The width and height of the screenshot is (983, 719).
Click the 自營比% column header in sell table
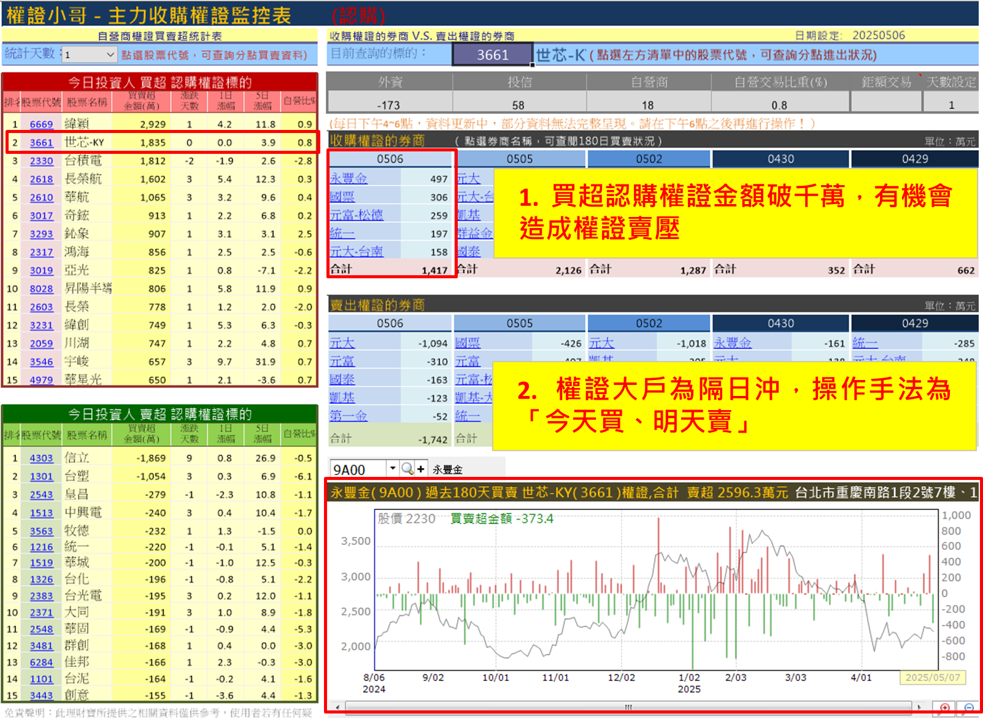pos(299,434)
